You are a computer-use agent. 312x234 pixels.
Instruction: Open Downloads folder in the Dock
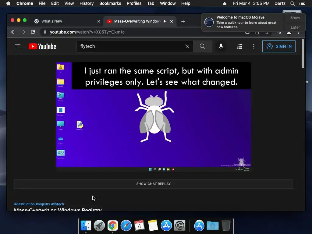tap(212, 226)
